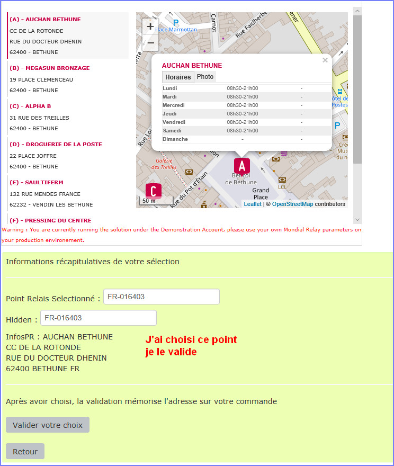Close the Auchan Bethune popup
Viewport: 394px width, 466px height.
point(325,60)
